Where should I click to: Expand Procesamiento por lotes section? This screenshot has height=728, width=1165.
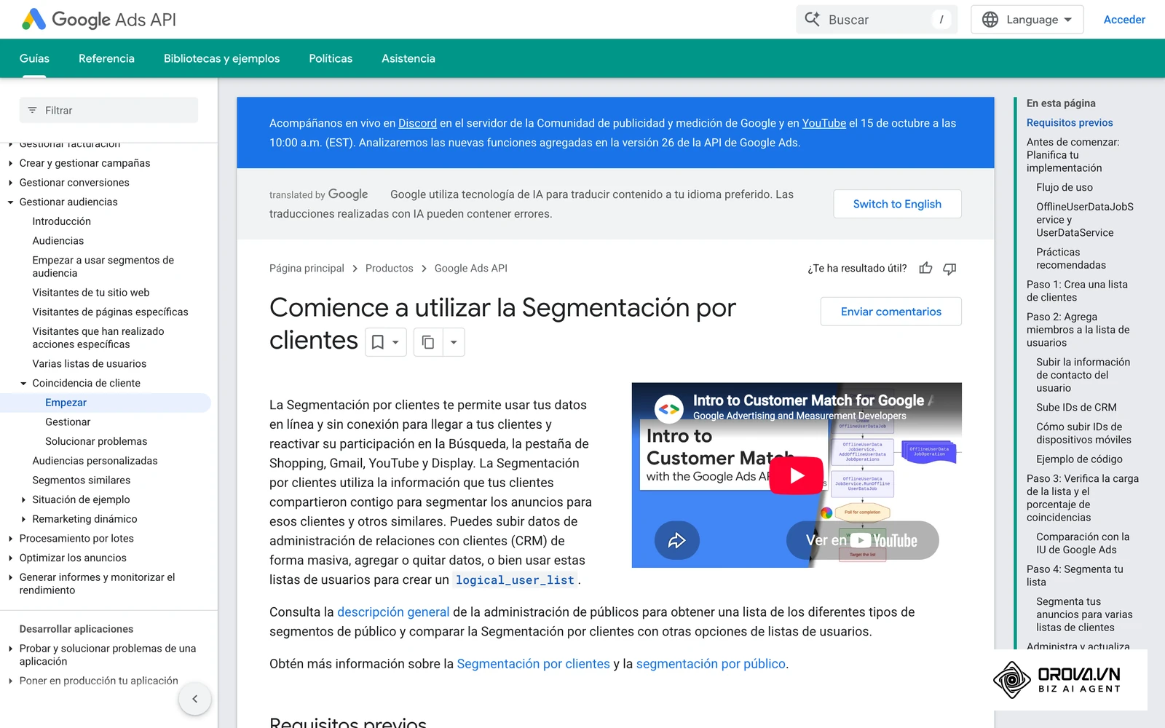[x=11, y=539]
